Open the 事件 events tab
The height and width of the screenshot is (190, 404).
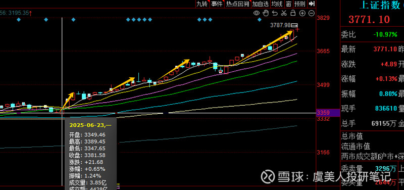[217, 4]
